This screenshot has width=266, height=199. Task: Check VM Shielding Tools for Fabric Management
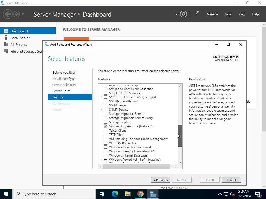click(105, 139)
